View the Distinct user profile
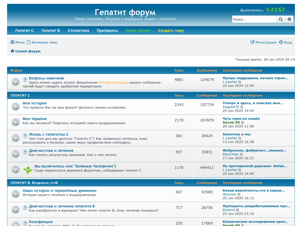Viewport: 302px width, 226px height. tap(229, 210)
